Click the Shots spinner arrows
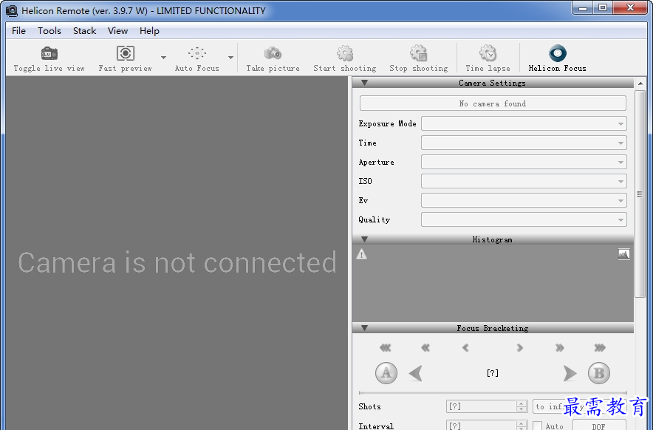The height and width of the screenshot is (430, 653). pyautogui.click(x=522, y=406)
